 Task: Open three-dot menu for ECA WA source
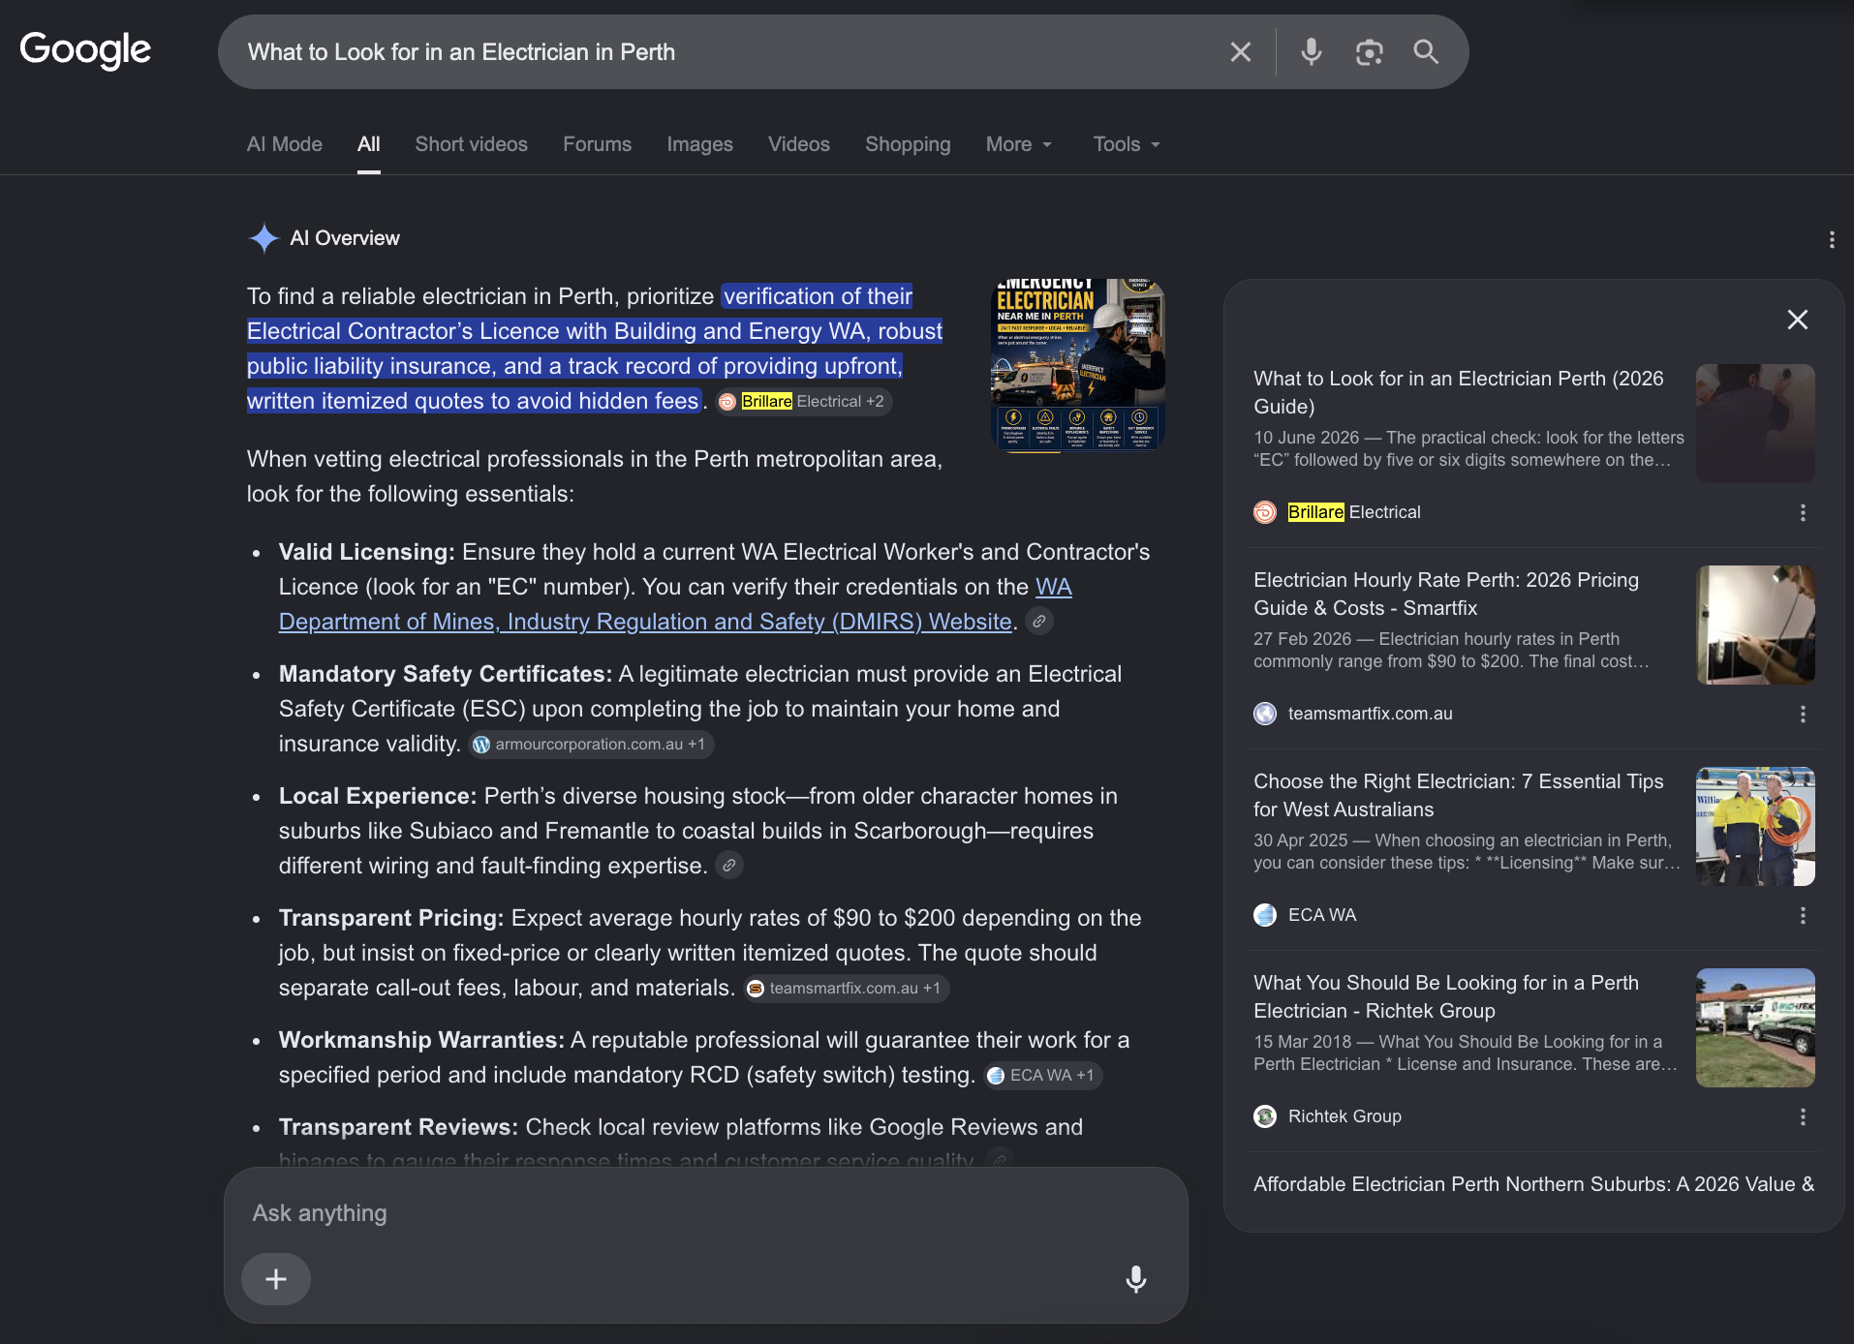(x=1803, y=915)
